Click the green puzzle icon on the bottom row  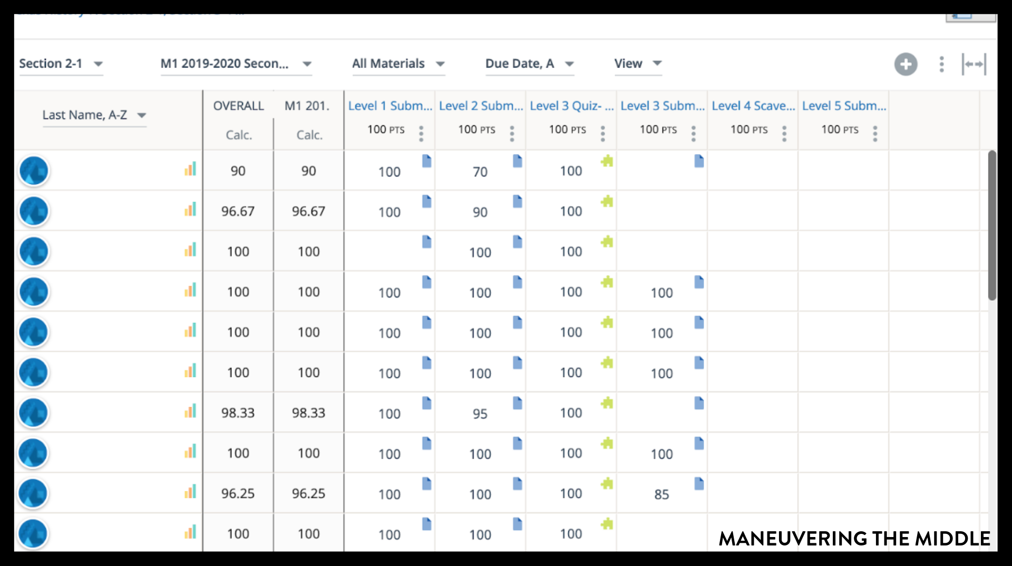(607, 524)
